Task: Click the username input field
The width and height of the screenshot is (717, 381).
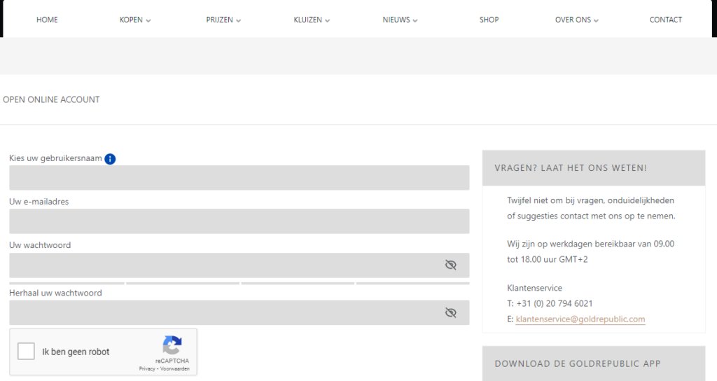Action: [x=239, y=178]
